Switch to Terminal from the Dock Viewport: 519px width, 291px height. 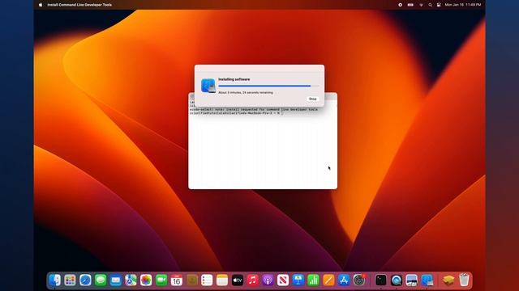click(x=380, y=280)
